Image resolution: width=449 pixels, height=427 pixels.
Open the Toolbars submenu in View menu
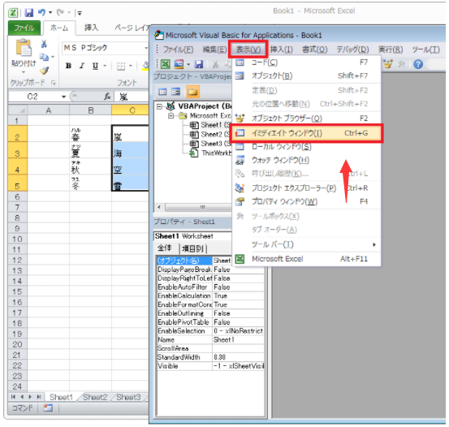[x=306, y=244]
